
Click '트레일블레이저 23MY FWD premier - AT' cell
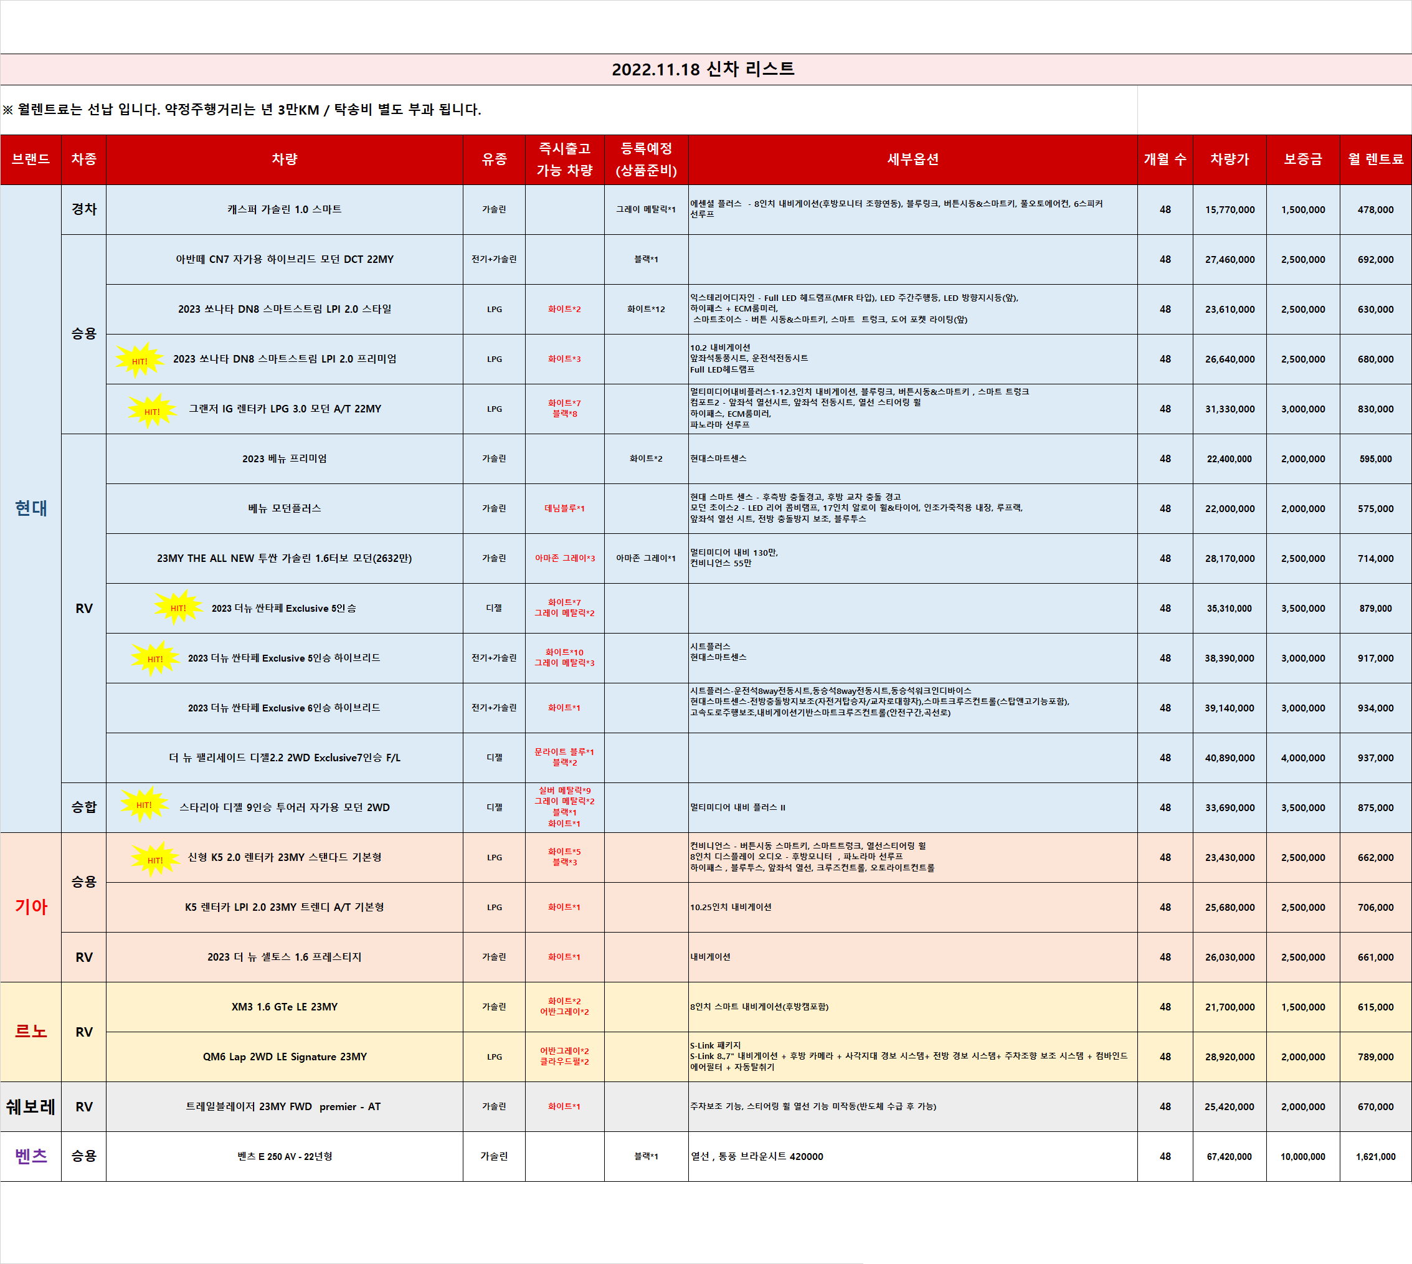[285, 1106]
